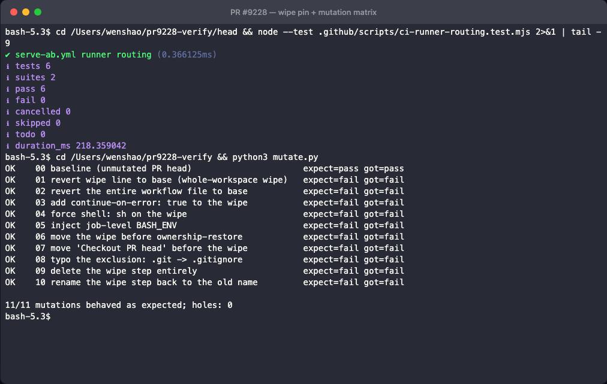Click the window title PR #9228
607x384 pixels.
point(303,13)
